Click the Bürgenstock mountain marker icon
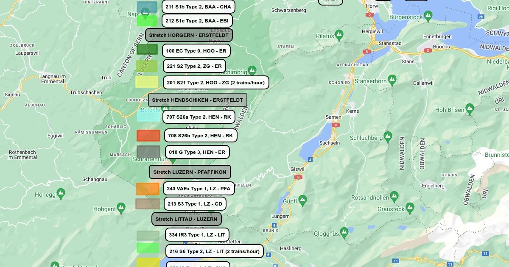Viewport: 509px width, 267px height. click(x=428, y=16)
